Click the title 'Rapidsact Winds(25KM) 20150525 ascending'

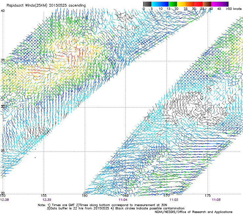point(46,6)
